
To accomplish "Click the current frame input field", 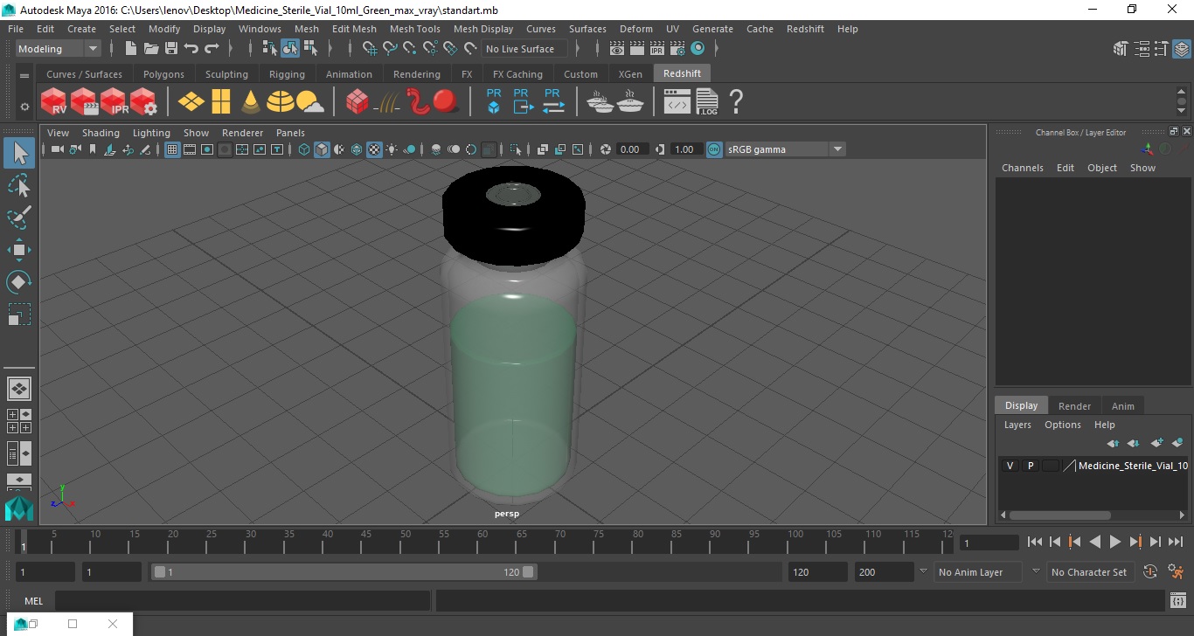I will (x=989, y=543).
